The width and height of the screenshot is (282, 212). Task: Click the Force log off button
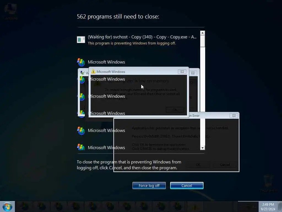[149, 185]
